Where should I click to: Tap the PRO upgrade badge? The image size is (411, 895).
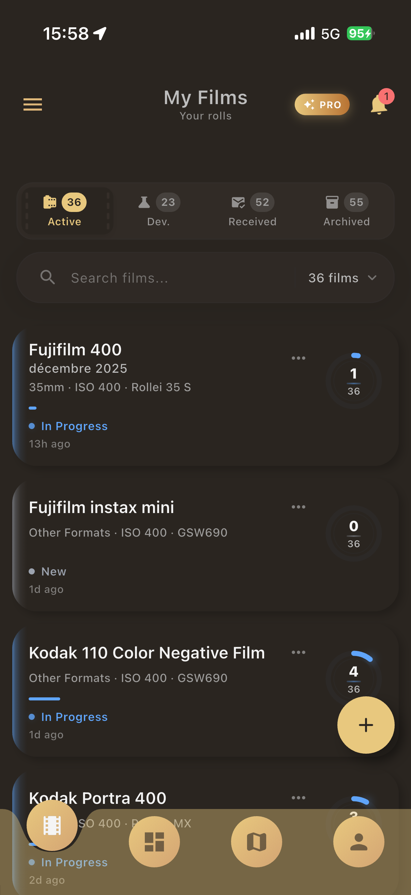(x=322, y=104)
